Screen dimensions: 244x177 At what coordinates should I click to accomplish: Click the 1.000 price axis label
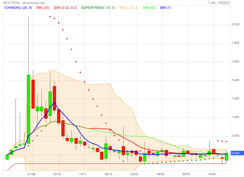pyautogui.click(x=235, y=117)
